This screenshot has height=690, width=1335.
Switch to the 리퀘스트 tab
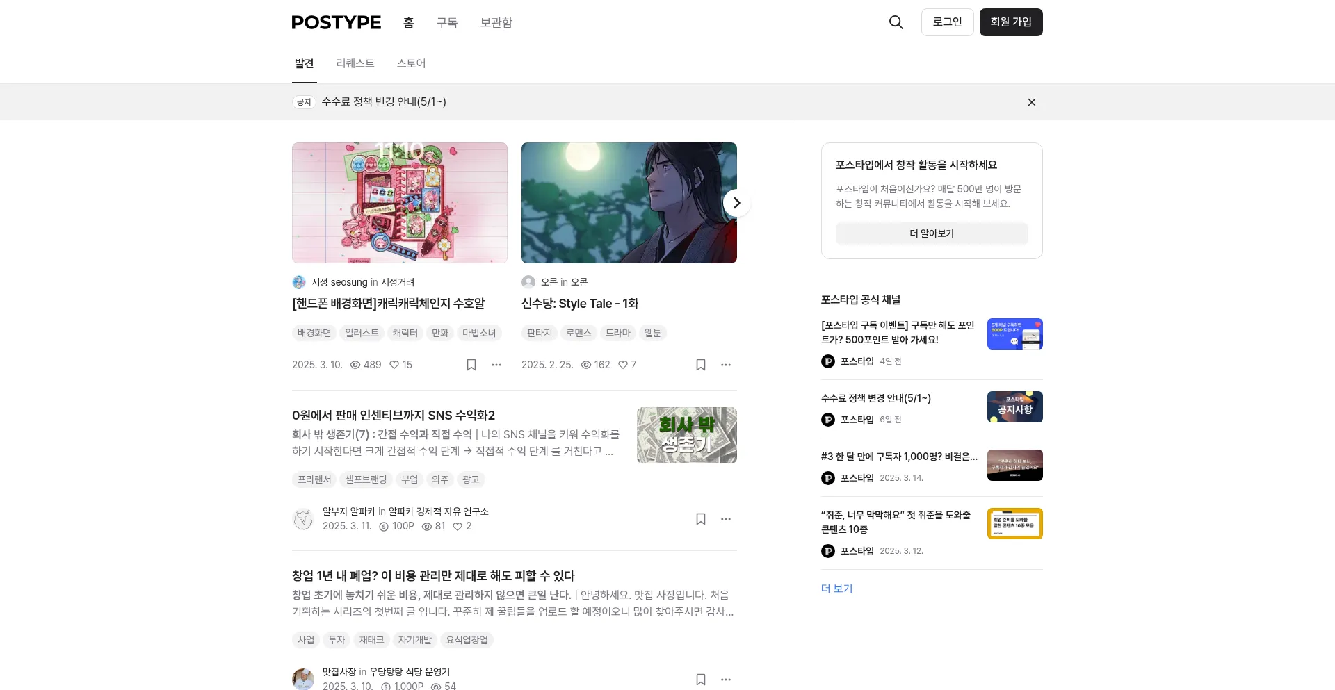[355, 63]
